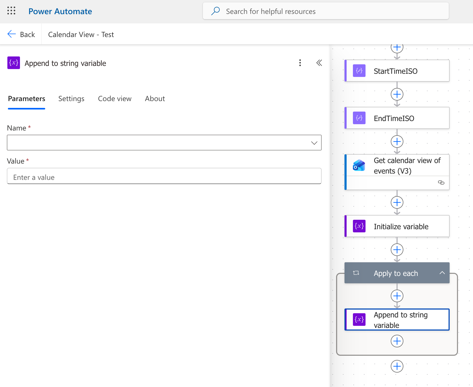The image size is (473, 387).
Task: Click the EndTimeISO compose icon
Action: pyautogui.click(x=359, y=118)
